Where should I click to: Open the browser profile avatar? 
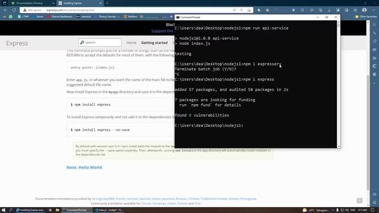(x=364, y=10)
